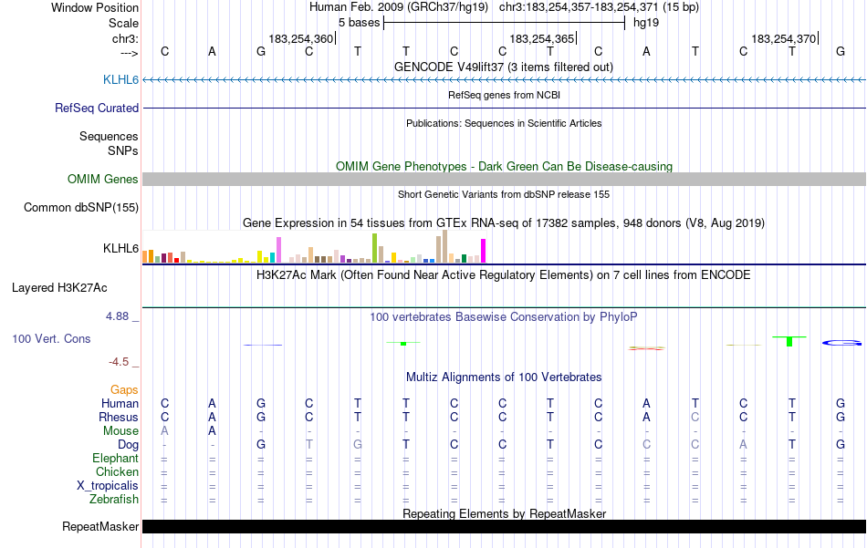Image resolution: width=867 pixels, height=548 pixels.
Task: Click the 4.88 PhyloP upper limit value
Action: 117,316
